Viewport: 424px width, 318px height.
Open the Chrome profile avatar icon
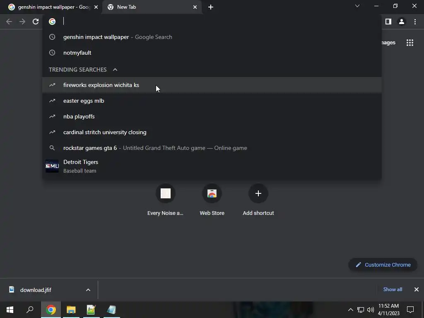(402, 22)
